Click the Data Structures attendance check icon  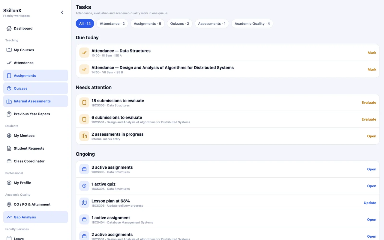[x=84, y=53]
